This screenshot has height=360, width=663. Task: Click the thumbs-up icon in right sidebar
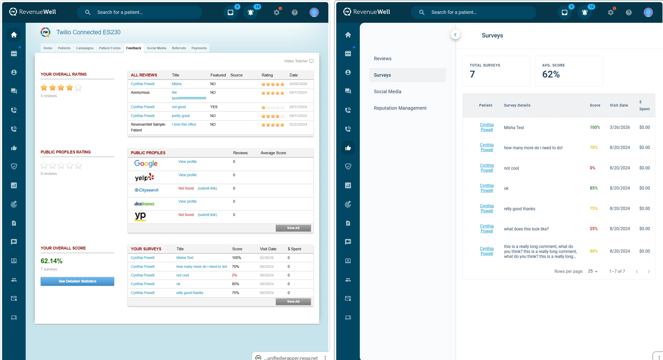(x=348, y=148)
